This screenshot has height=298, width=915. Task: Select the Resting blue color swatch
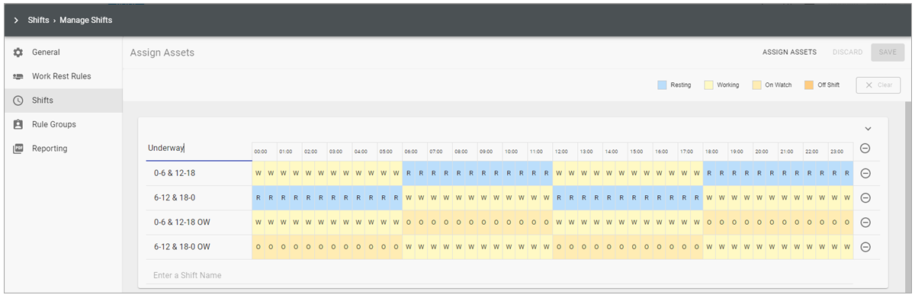pos(662,85)
